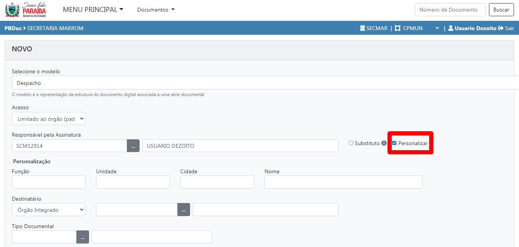
Task: Open the Documentos menu
Action: pos(156,10)
